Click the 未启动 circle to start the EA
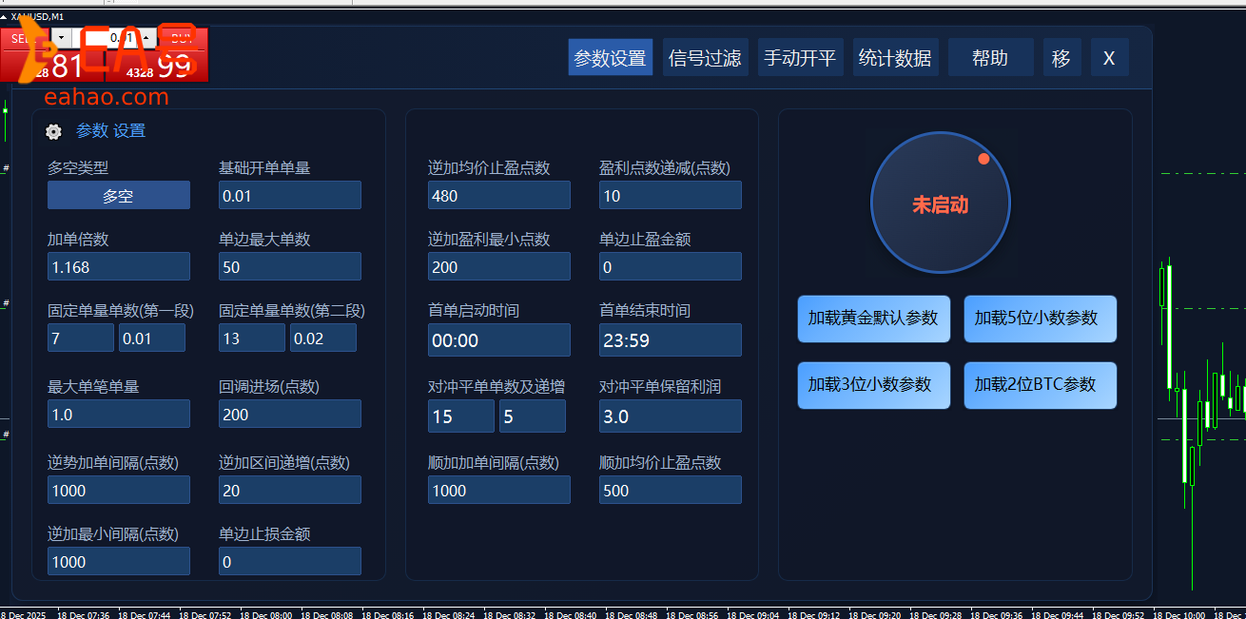This screenshot has width=1246, height=619. (940, 203)
